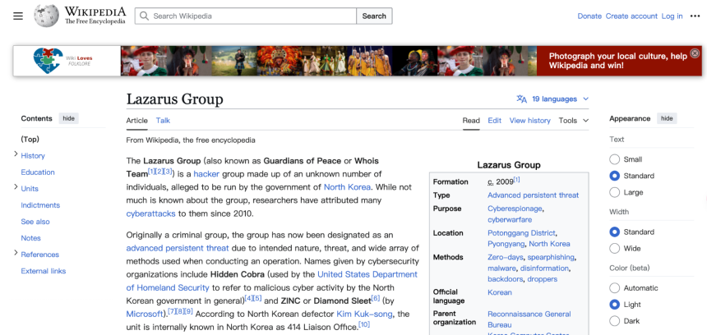This screenshot has width=707, height=335.
Task: Select Dark color mode
Action: pyautogui.click(x=615, y=321)
